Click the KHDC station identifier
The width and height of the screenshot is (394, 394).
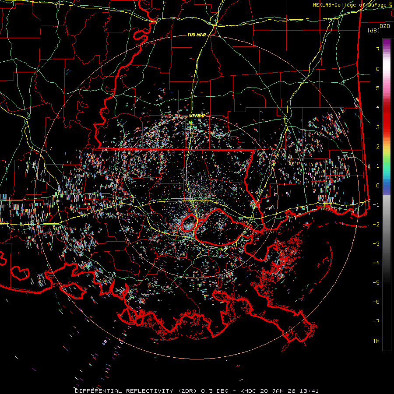pos(249,391)
